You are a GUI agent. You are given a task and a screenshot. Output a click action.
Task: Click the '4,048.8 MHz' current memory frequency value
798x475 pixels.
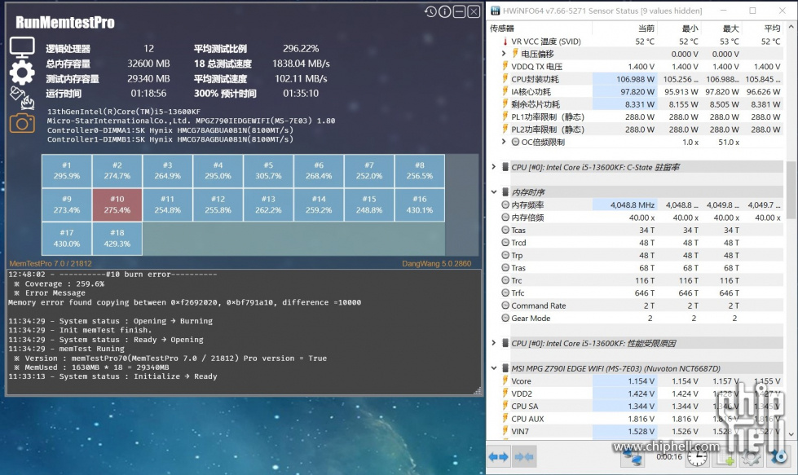click(632, 205)
